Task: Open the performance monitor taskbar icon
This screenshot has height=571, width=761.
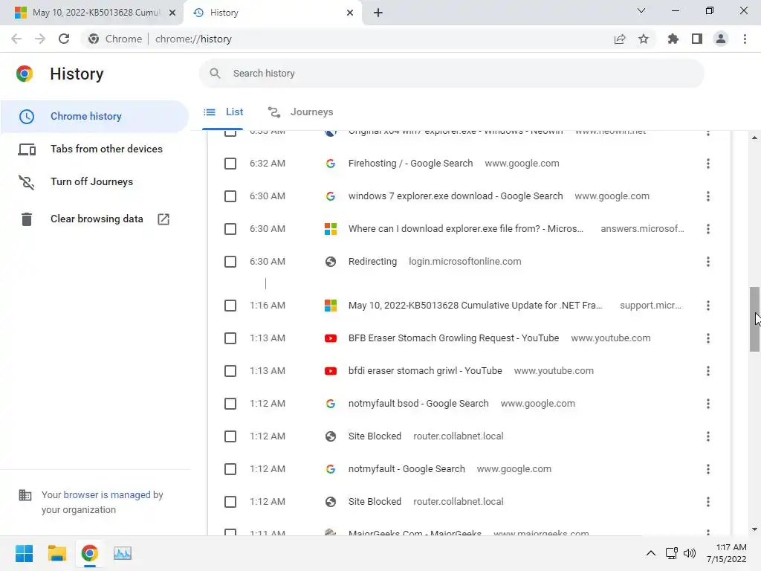Action: point(123,553)
